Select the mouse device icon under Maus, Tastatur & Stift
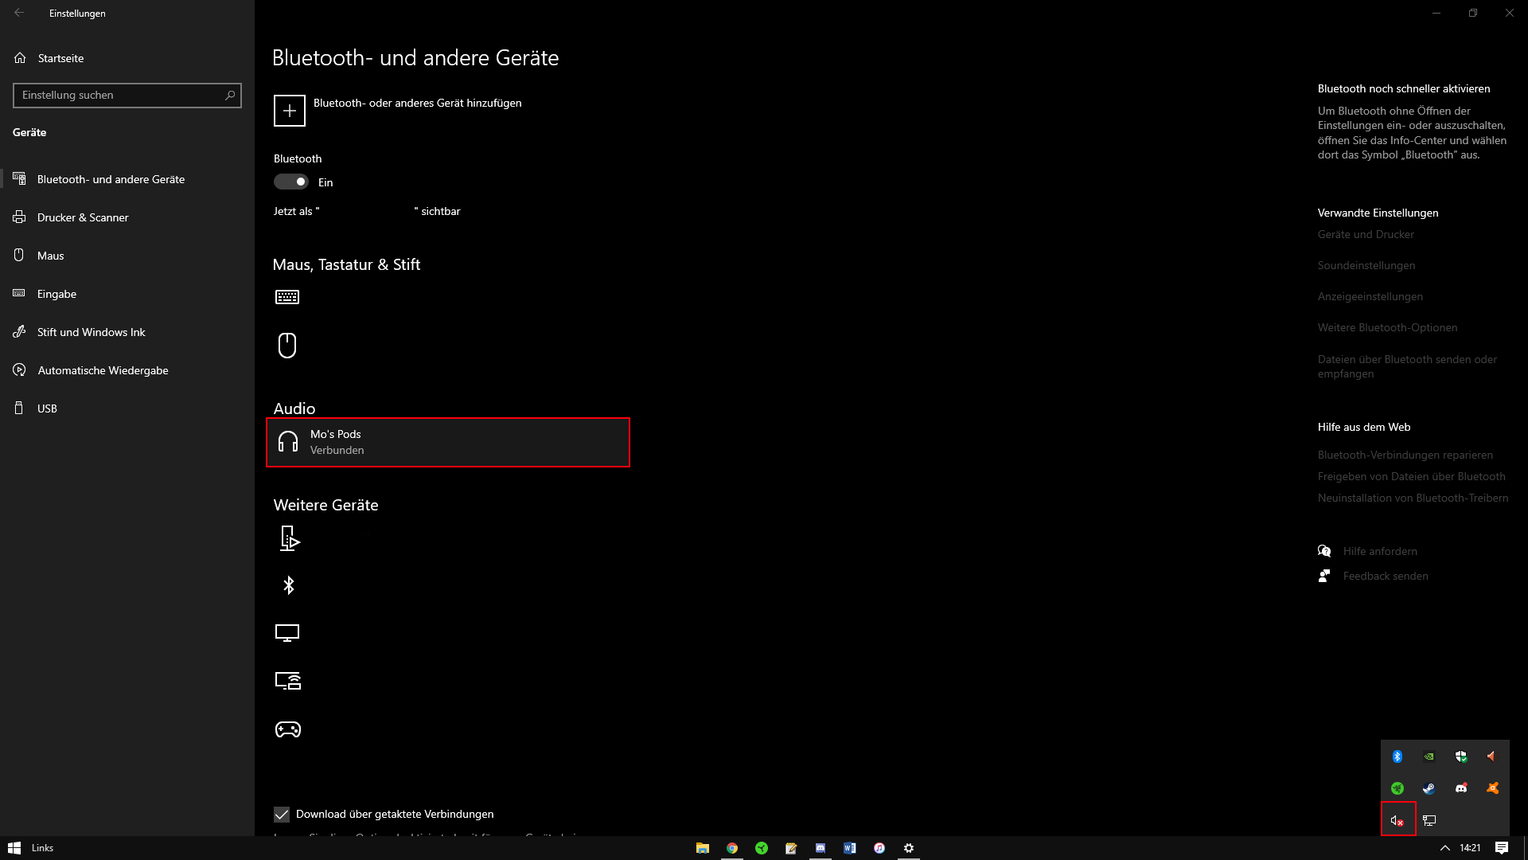The width and height of the screenshot is (1528, 860). pyautogui.click(x=287, y=346)
